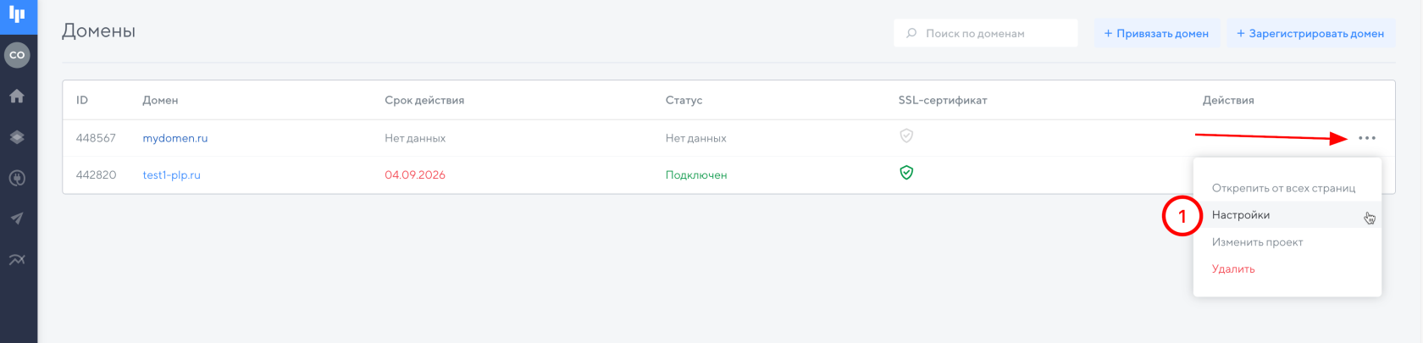The height and width of the screenshot is (343, 1423).
Task: Click the "Срок действия" column header
Action: tap(424, 100)
